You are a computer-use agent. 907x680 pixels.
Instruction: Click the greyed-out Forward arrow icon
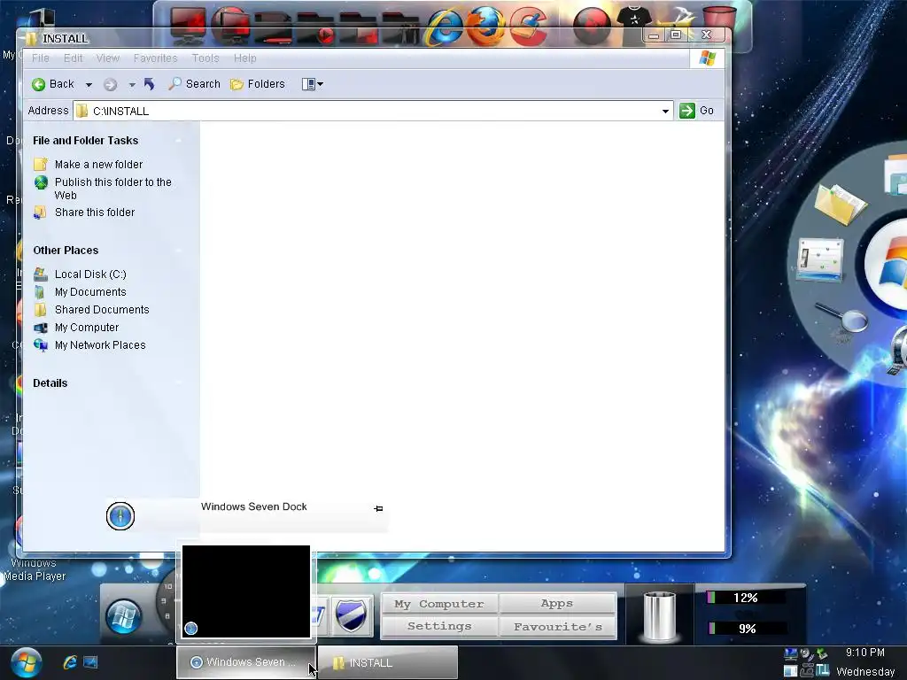click(110, 85)
